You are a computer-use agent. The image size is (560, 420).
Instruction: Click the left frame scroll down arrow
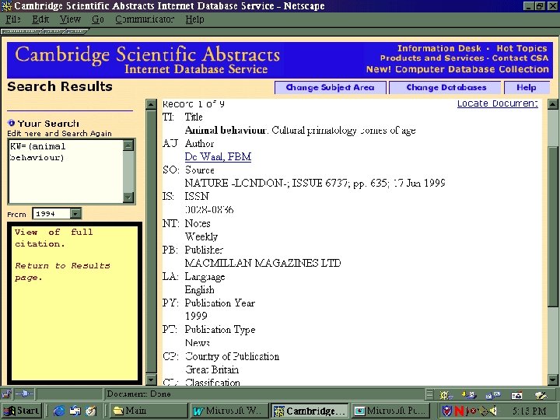click(x=151, y=380)
